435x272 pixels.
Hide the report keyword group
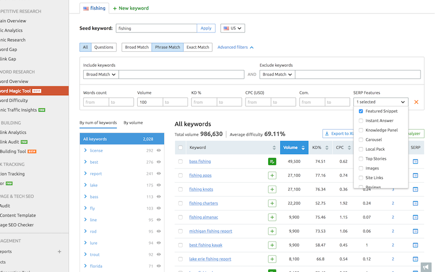(159, 173)
